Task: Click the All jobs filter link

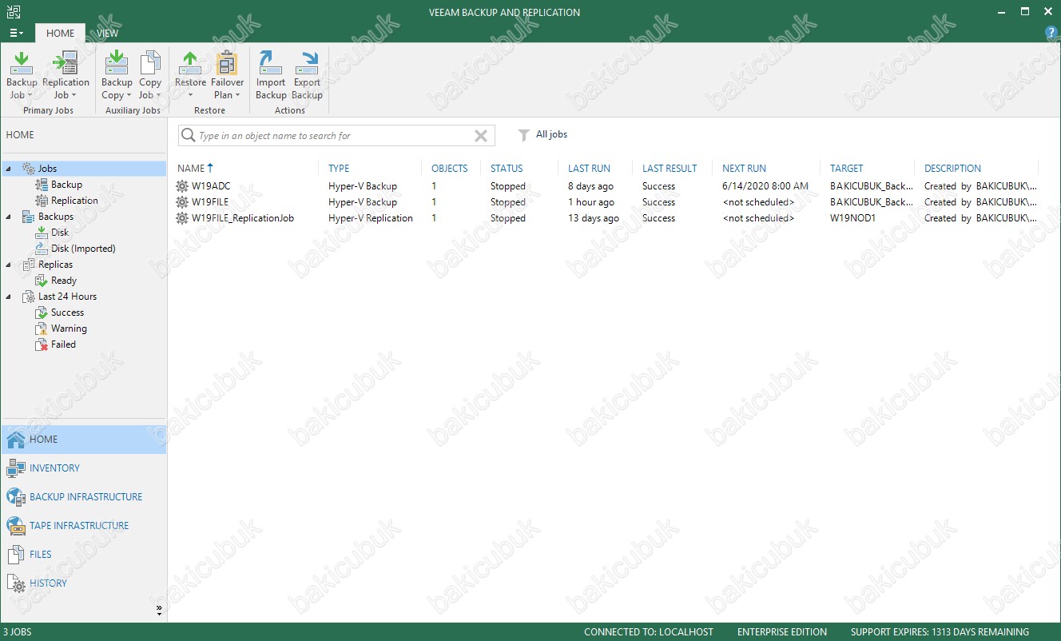Action: pyautogui.click(x=551, y=134)
